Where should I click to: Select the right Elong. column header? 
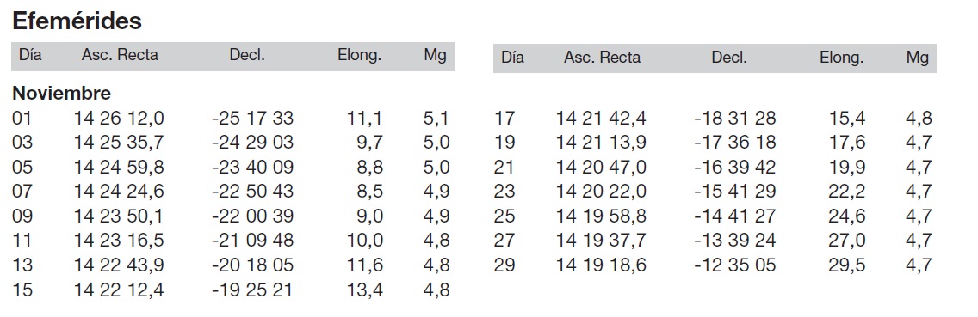pos(841,58)
